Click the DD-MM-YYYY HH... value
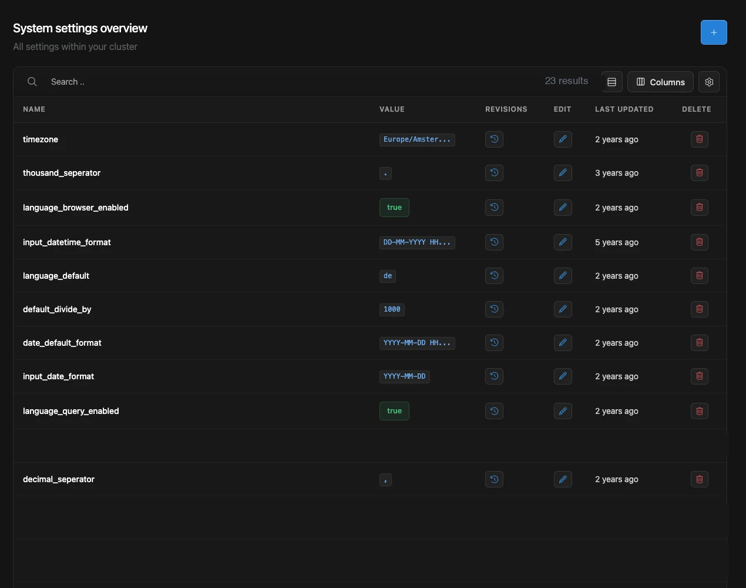Viewport: 746px width, 588px height. pos(417,242)
